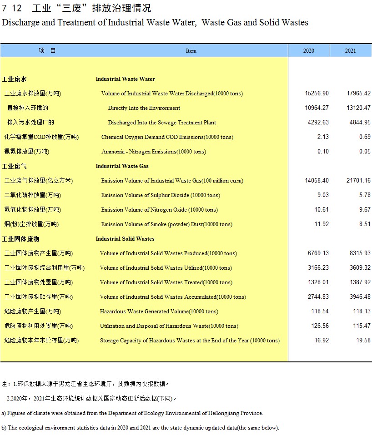Click the '危险废物产生量(万吨)' row label

pyautogui.click(x=32, y=311)
